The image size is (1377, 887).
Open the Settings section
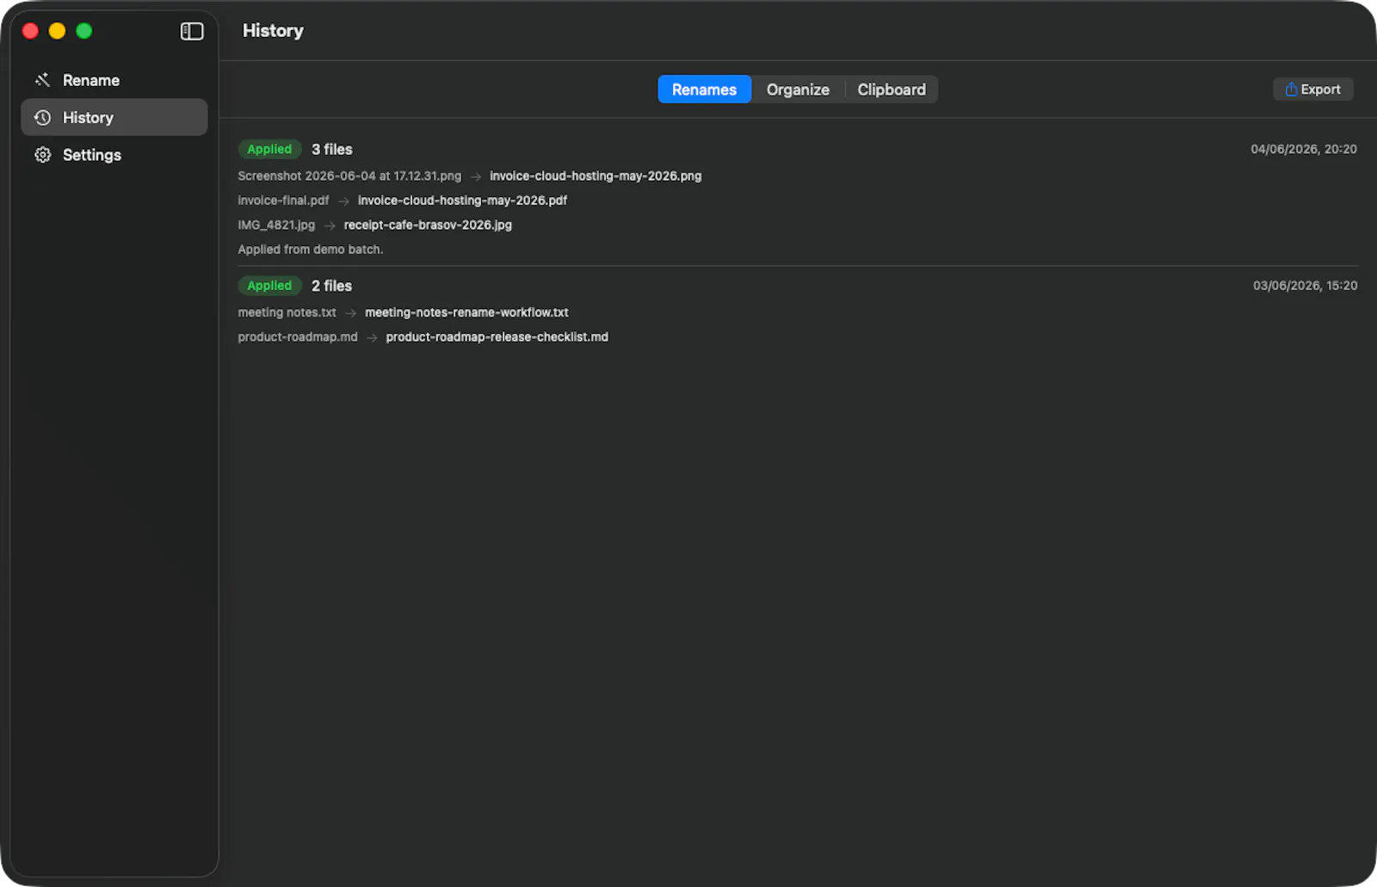[114, 155]
